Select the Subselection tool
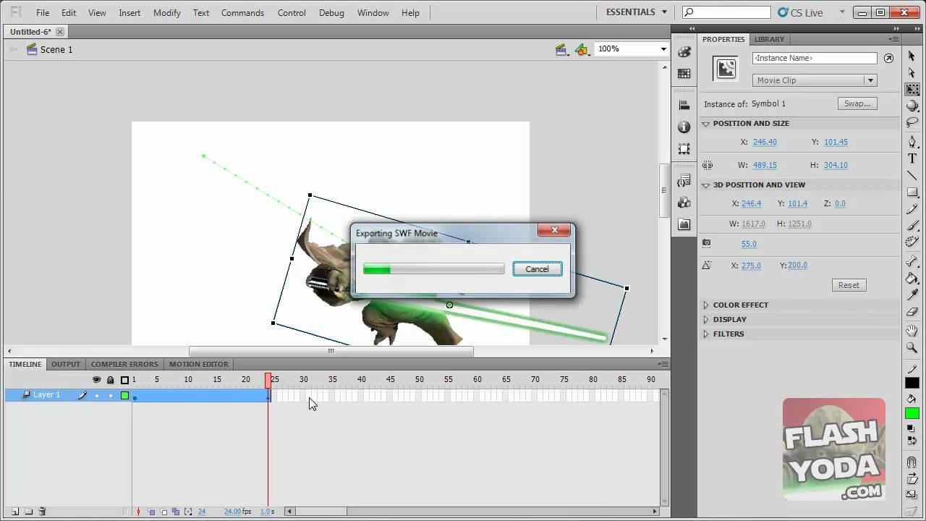The image size is (926, 521). point(912,73)
